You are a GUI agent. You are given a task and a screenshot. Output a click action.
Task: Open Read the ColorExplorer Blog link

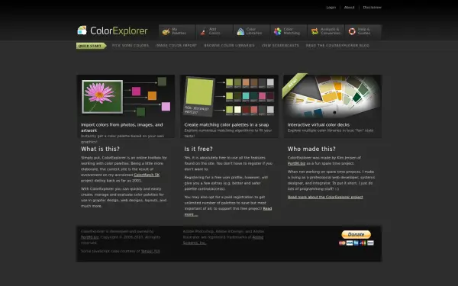pyautogui.click(x=337, y=46)
